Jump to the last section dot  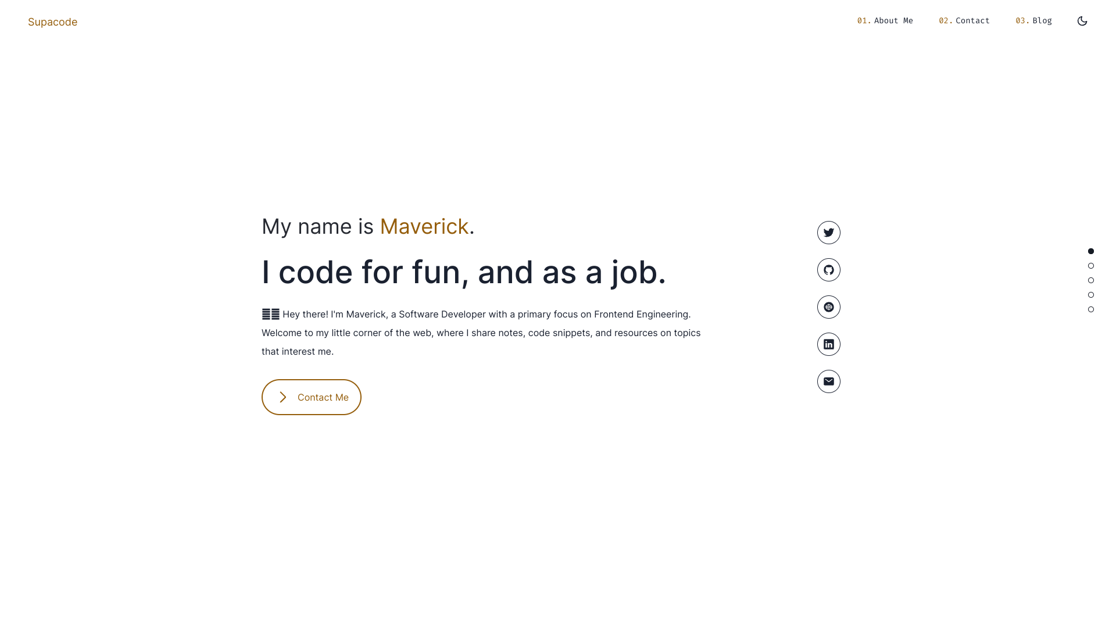(1091, 309)
